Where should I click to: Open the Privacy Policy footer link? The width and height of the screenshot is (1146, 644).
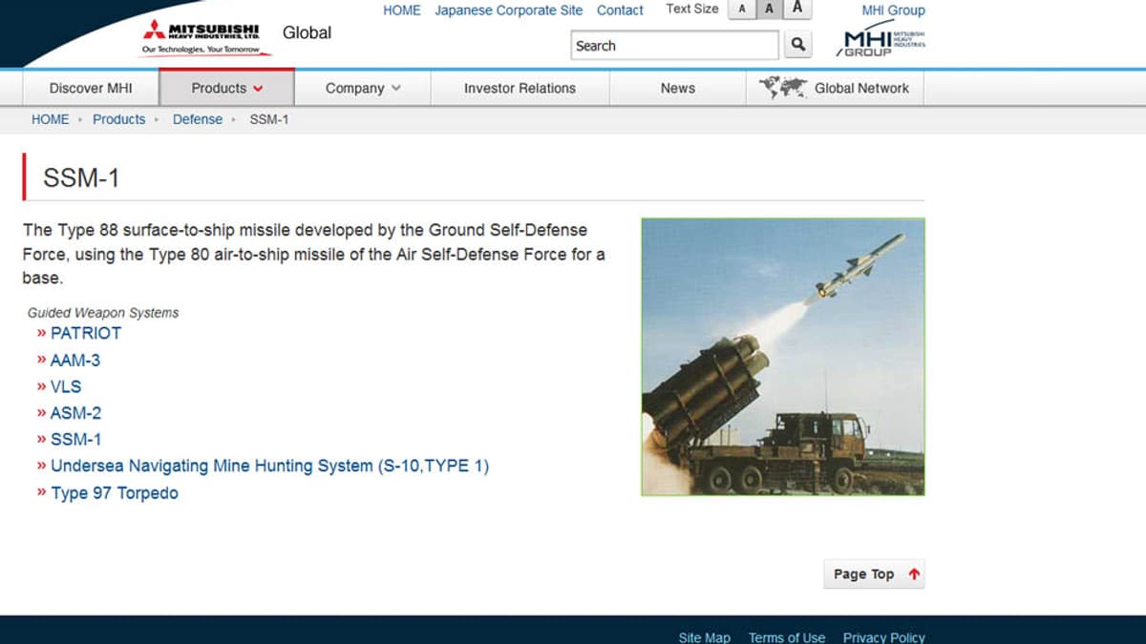pyautogui.click(x=884, y=637)
